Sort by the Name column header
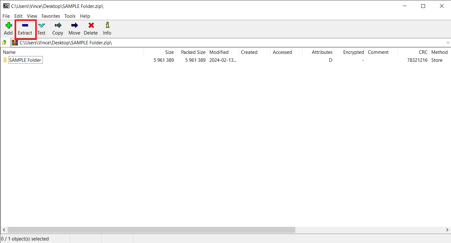 coord(9,52)
